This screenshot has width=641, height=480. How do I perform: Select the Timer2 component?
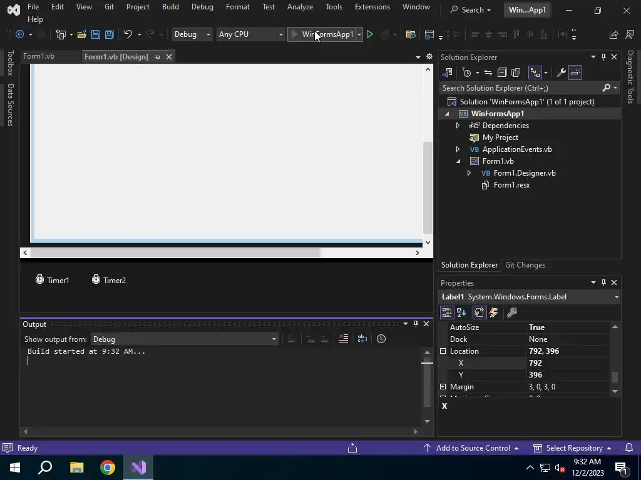click(x=109, y=280)
